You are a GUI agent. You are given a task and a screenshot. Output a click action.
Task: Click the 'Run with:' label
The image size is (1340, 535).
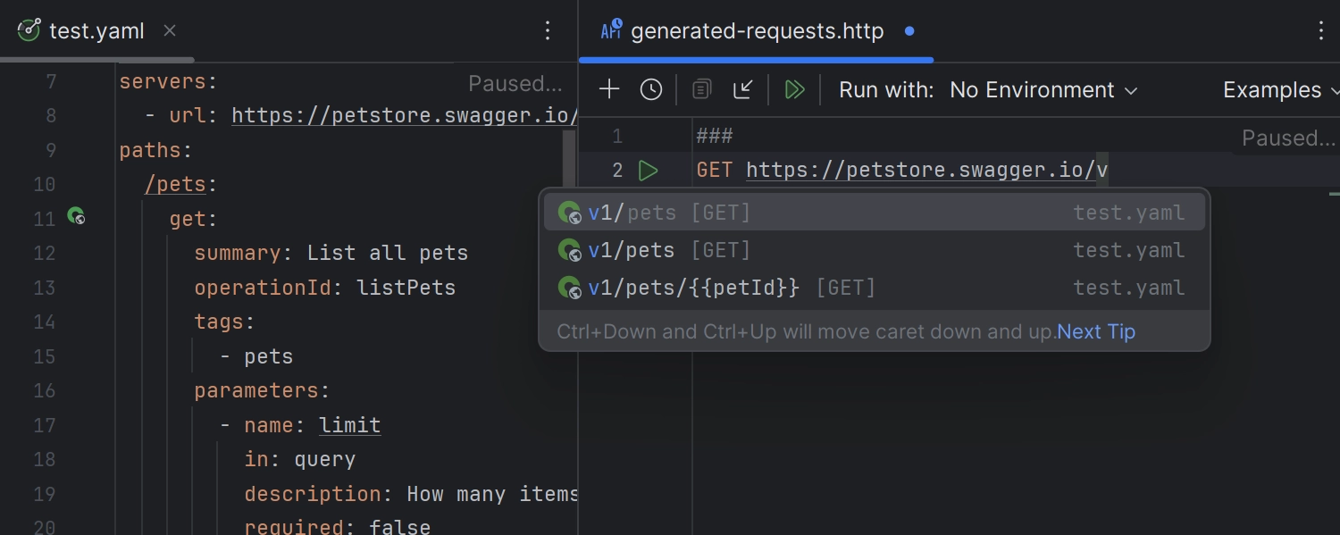pos(886,90)
